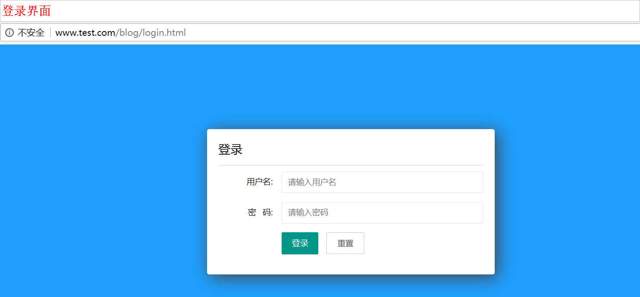The image size is (640, 297).
Task: Click the 用户名 field label
Action: [x=259, y=182]
